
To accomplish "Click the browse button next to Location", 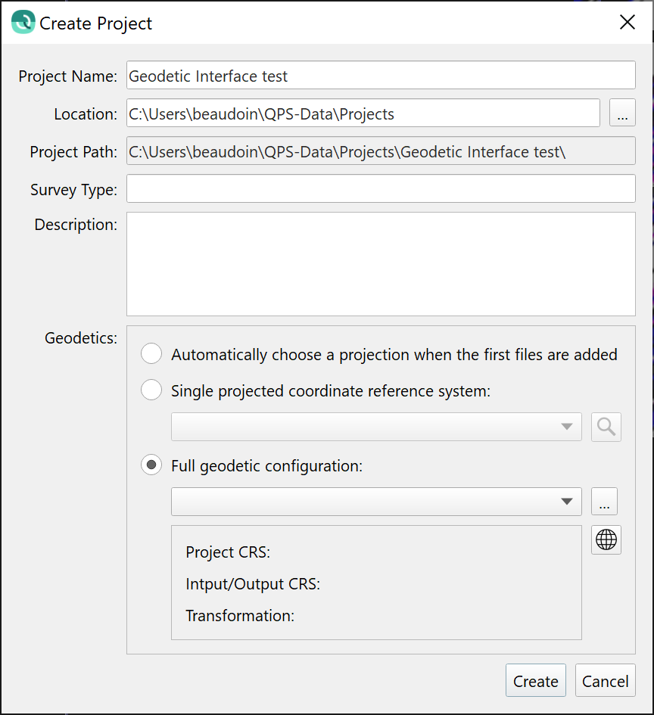I will [622, 114].
